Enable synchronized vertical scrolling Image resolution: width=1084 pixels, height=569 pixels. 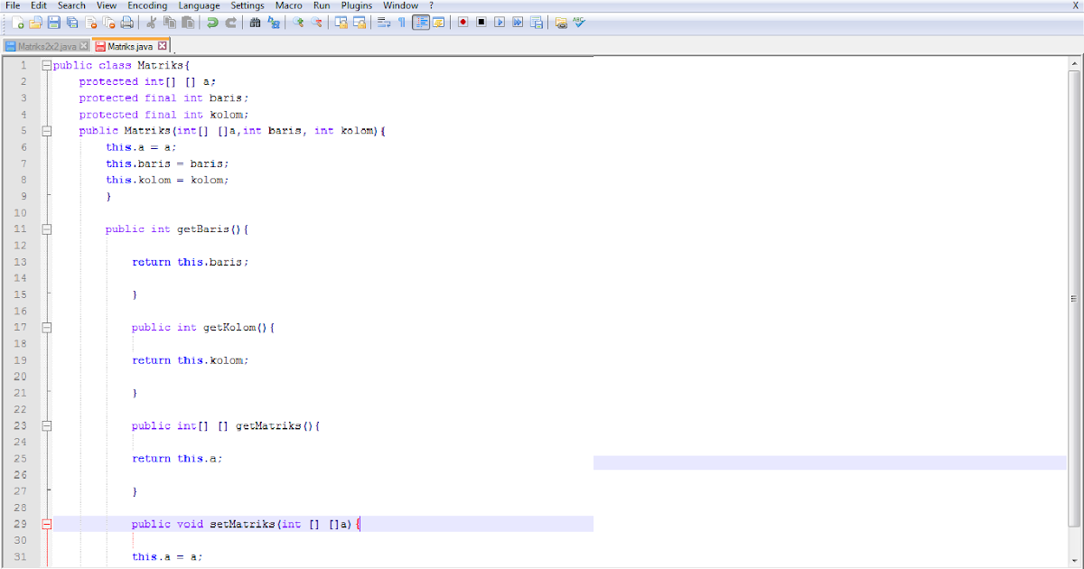pos(341,23)
